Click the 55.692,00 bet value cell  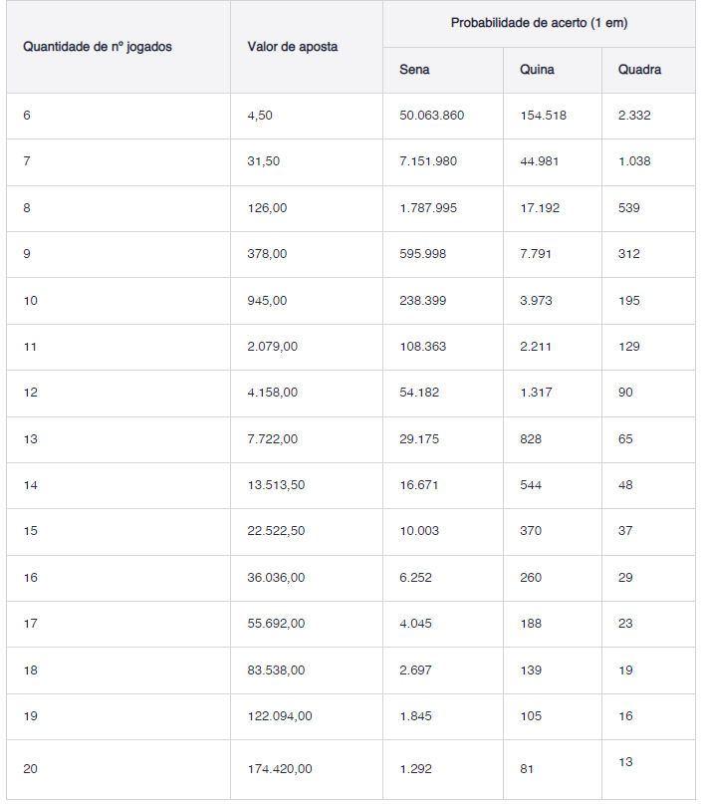(x=276, y=624)
